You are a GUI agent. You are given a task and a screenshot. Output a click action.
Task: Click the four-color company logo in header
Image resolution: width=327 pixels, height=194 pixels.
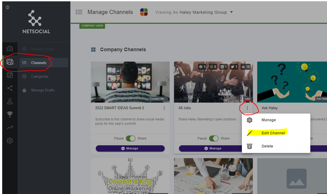click(144, 12)
